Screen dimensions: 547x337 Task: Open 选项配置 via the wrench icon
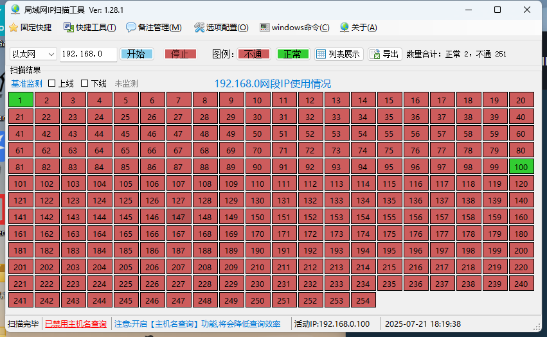click(x=199, y=28)
